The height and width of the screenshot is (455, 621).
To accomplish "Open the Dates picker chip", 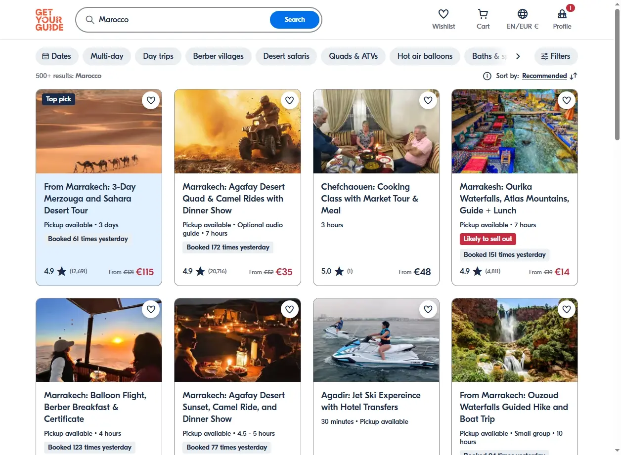I will (57, 56).
